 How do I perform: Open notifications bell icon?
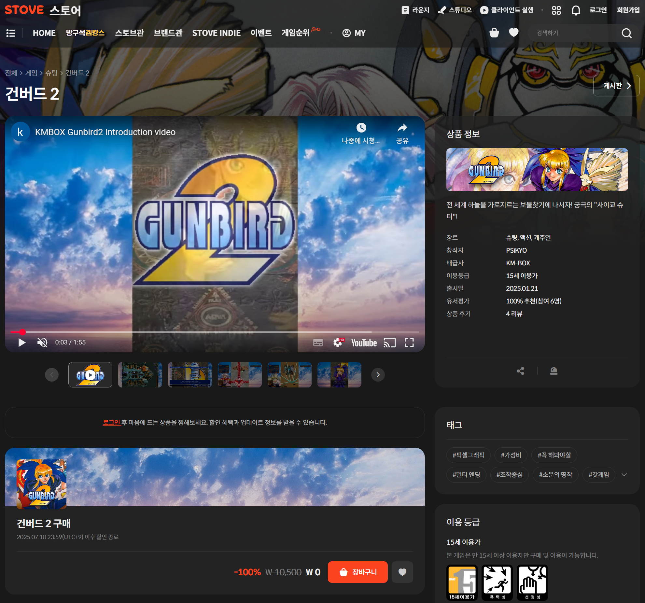[576, 10]
